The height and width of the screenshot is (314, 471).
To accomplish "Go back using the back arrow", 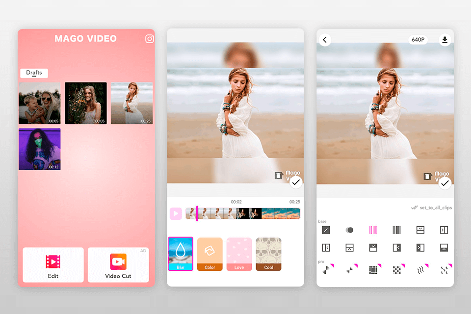I will pyautogui.click(x=324, y=39).
